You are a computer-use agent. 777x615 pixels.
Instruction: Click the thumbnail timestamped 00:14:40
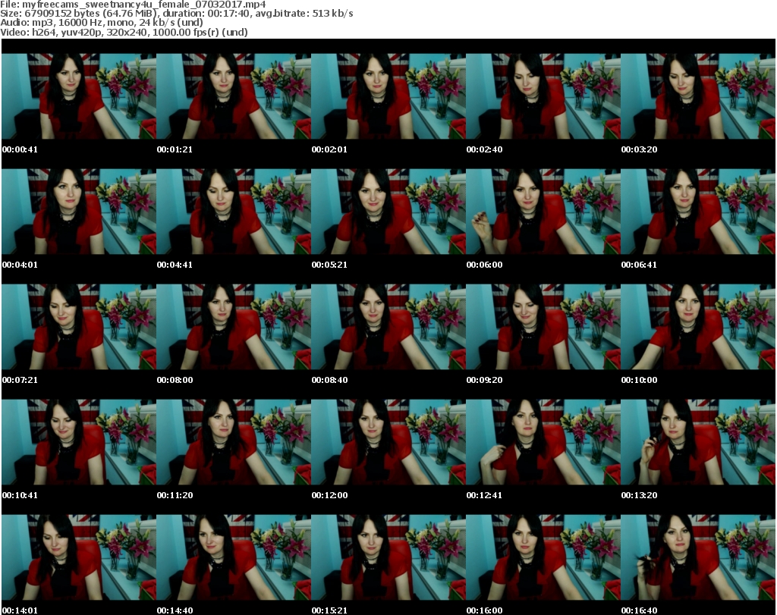point(234,557)
